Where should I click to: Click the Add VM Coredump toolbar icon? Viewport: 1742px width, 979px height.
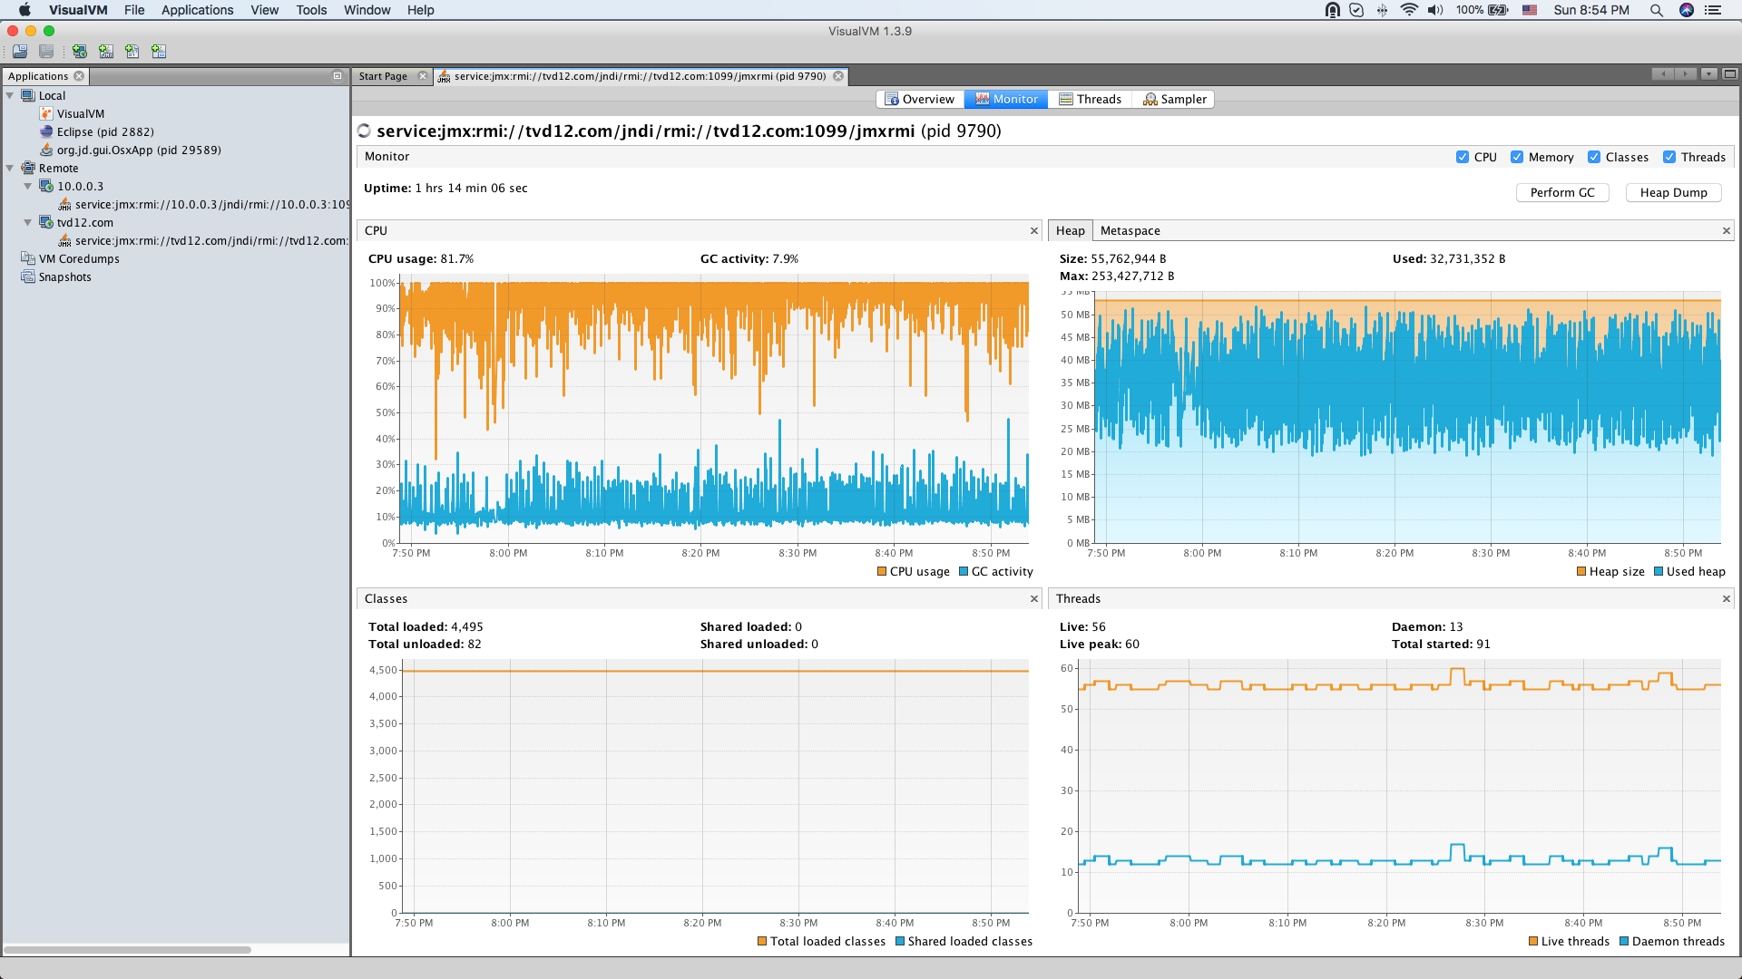(132, 52)
